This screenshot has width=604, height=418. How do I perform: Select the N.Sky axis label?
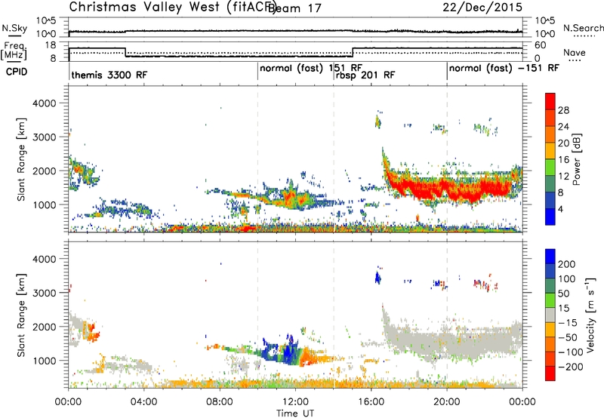pos(14,28)
